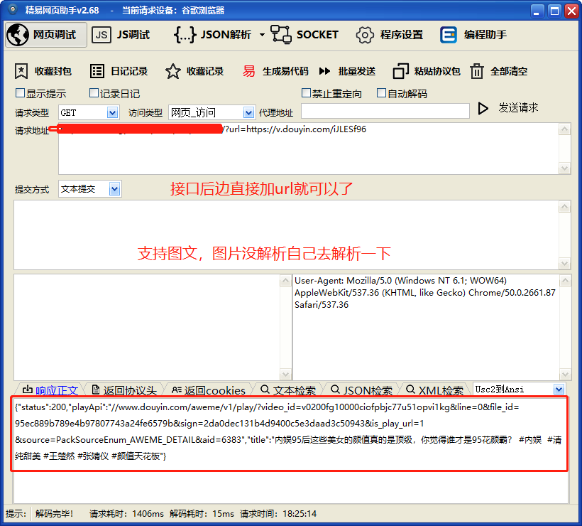Click 粘贴协议包 label
This screenshot has width=582, height=526.
(x=437, y=71)
